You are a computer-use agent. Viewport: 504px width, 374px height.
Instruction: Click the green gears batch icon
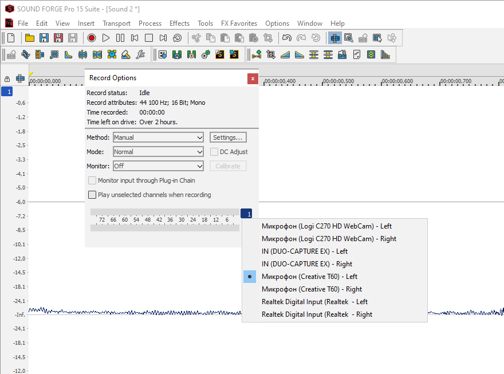(x=206, y=54)
